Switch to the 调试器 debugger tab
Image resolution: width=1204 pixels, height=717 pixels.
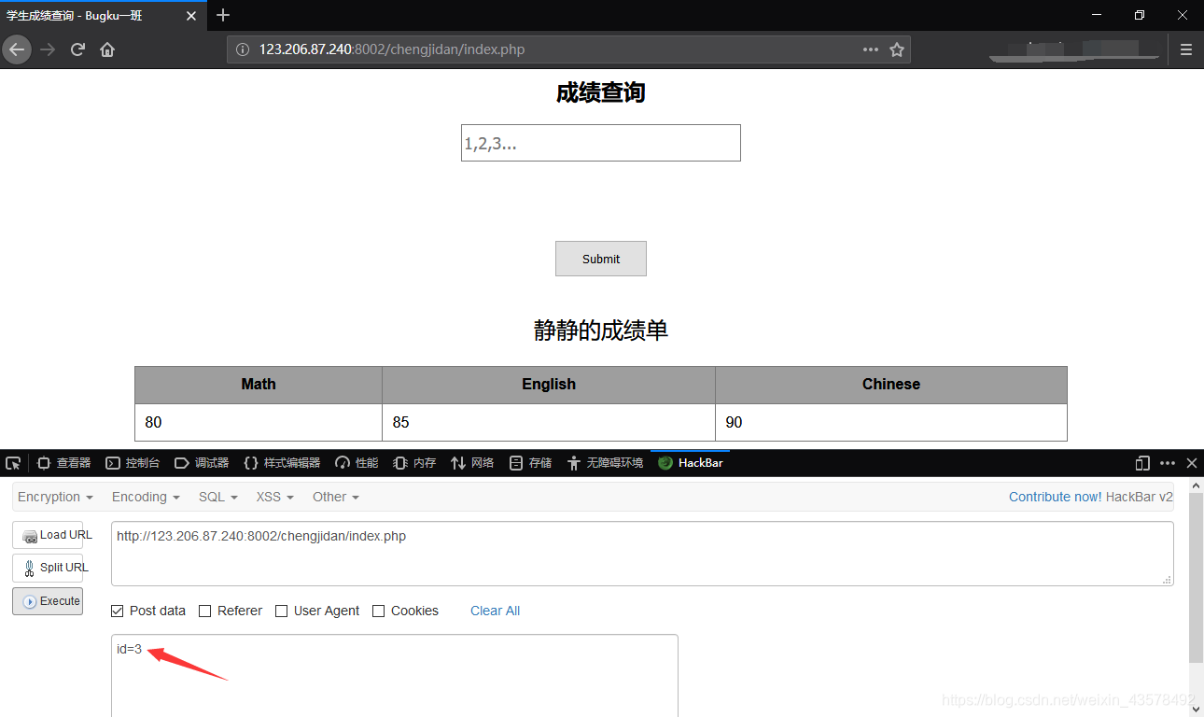(x=202, y=463)
